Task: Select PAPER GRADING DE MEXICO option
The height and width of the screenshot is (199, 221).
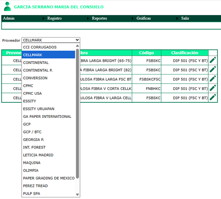Action: [x=49, y=178]
